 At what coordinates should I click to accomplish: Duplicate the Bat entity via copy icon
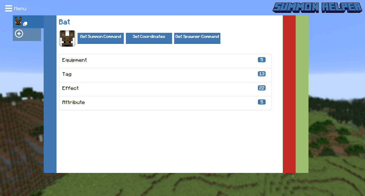[x=25, y=24]
